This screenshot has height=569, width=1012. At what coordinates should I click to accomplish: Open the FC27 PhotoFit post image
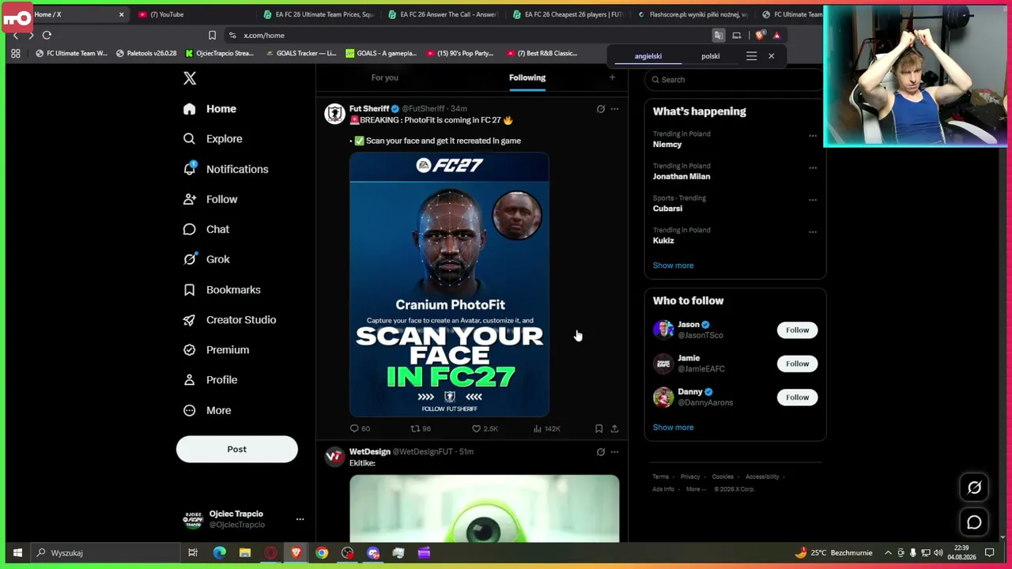449,284
